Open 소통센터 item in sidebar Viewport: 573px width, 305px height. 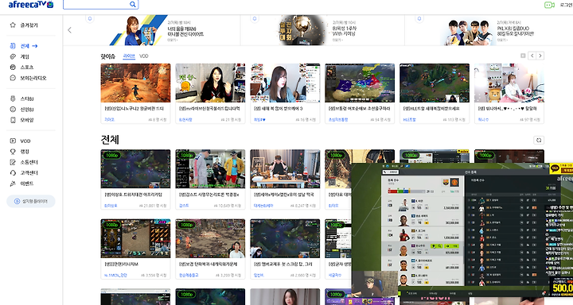tap(24, 162)
